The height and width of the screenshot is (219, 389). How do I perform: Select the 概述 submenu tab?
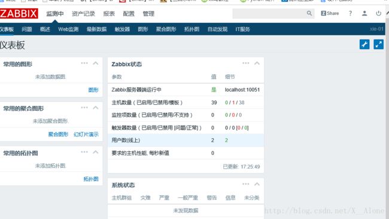pyautogui.click(x=45, y=29)
